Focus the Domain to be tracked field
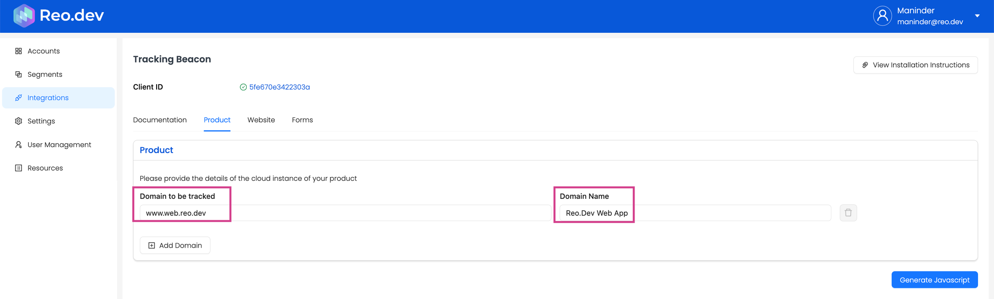 [x=345, y=213]
